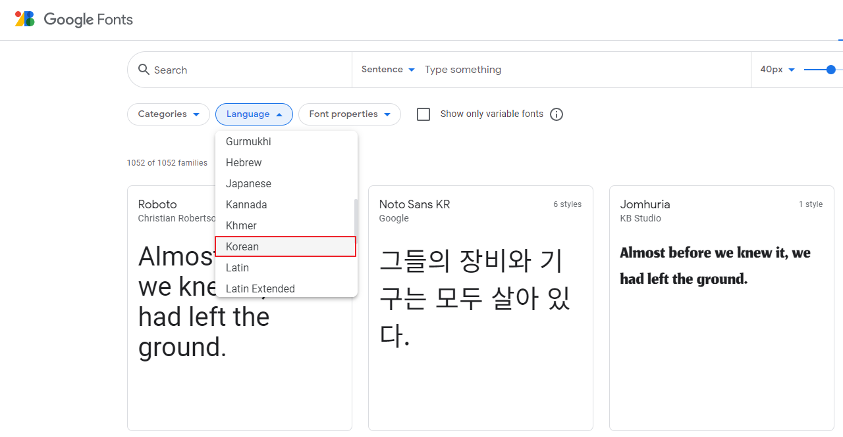Select Japanese from language list
Viewport: 843px width, 437px height.
pos(286,183)
